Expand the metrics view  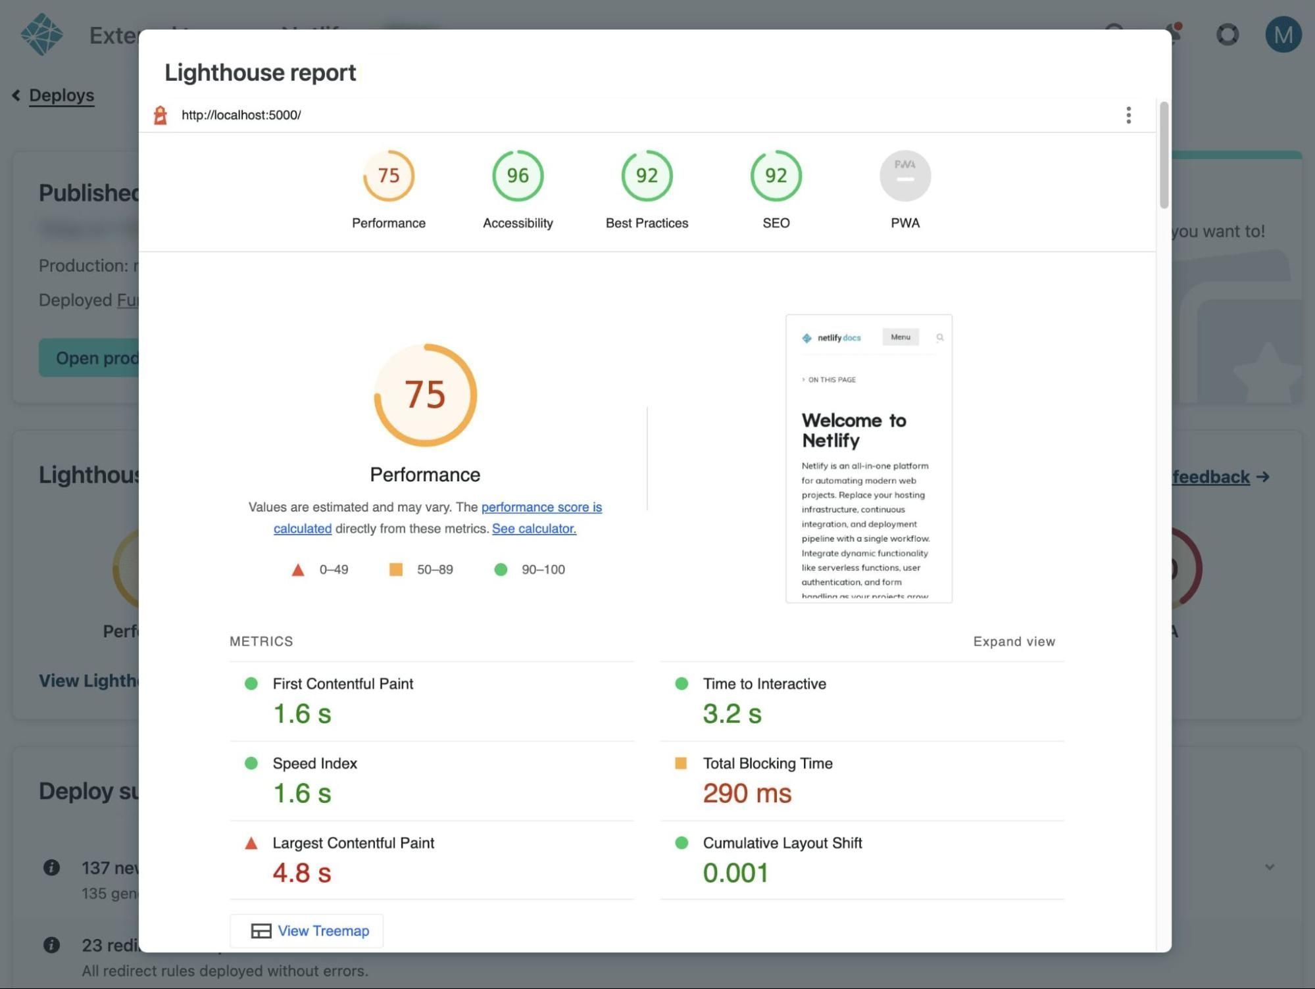[1013, 641]
